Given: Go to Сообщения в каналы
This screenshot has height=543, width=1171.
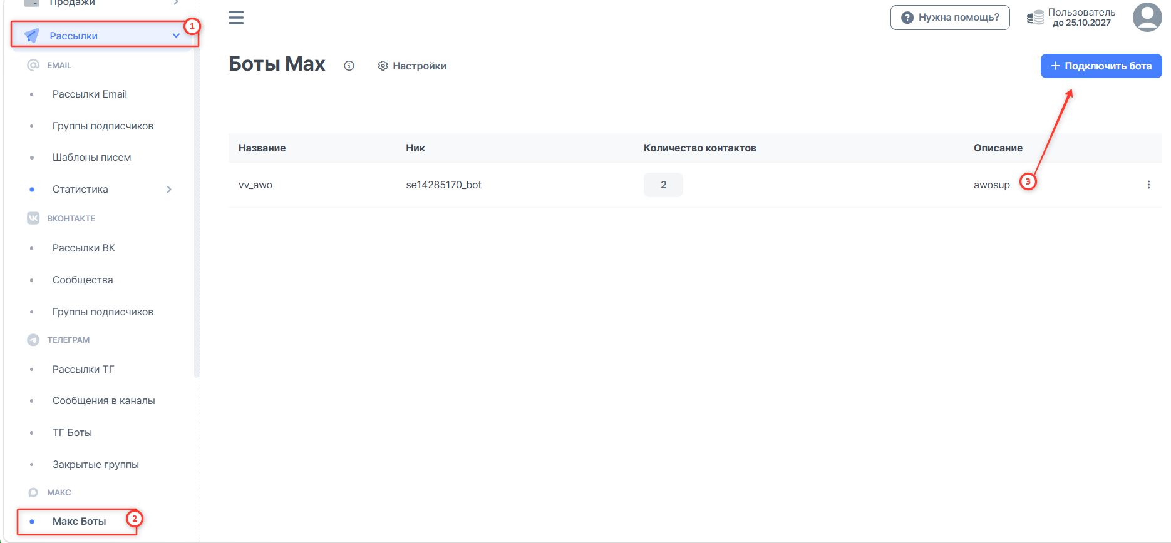Looking at the screenshot, I should [x=103, y=400].
